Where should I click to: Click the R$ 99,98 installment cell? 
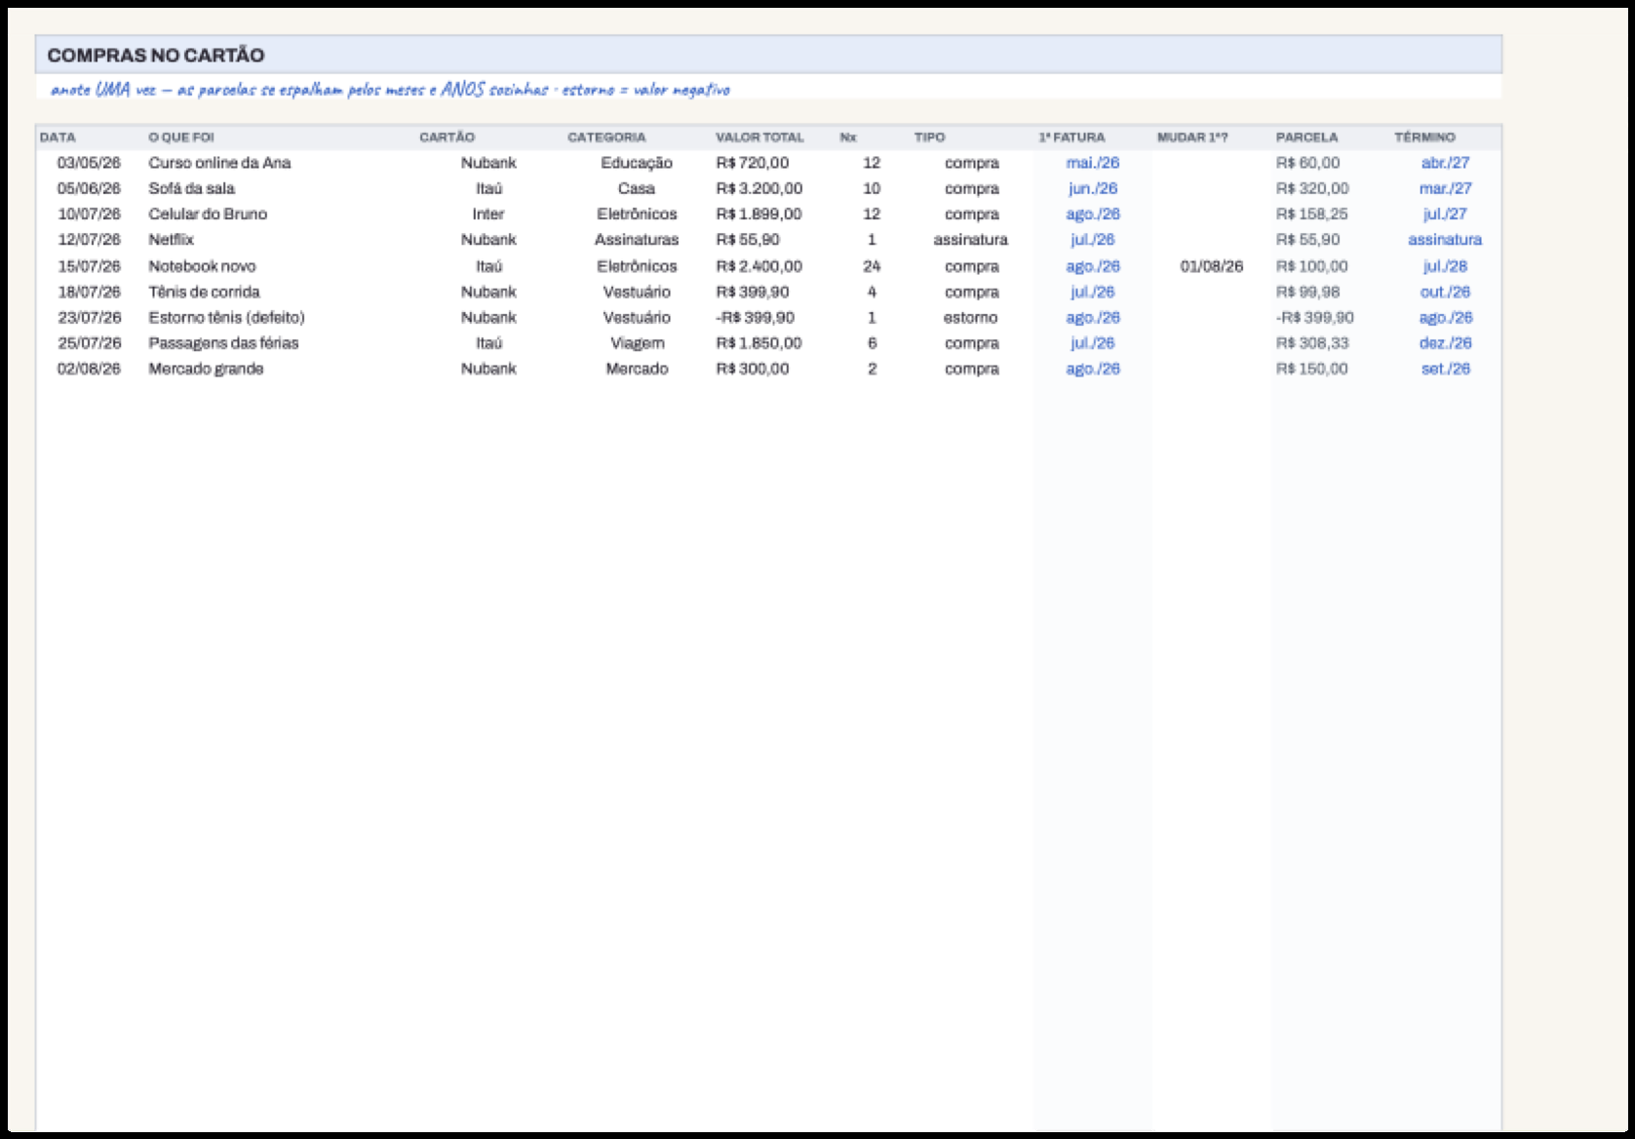point(1307,292)
